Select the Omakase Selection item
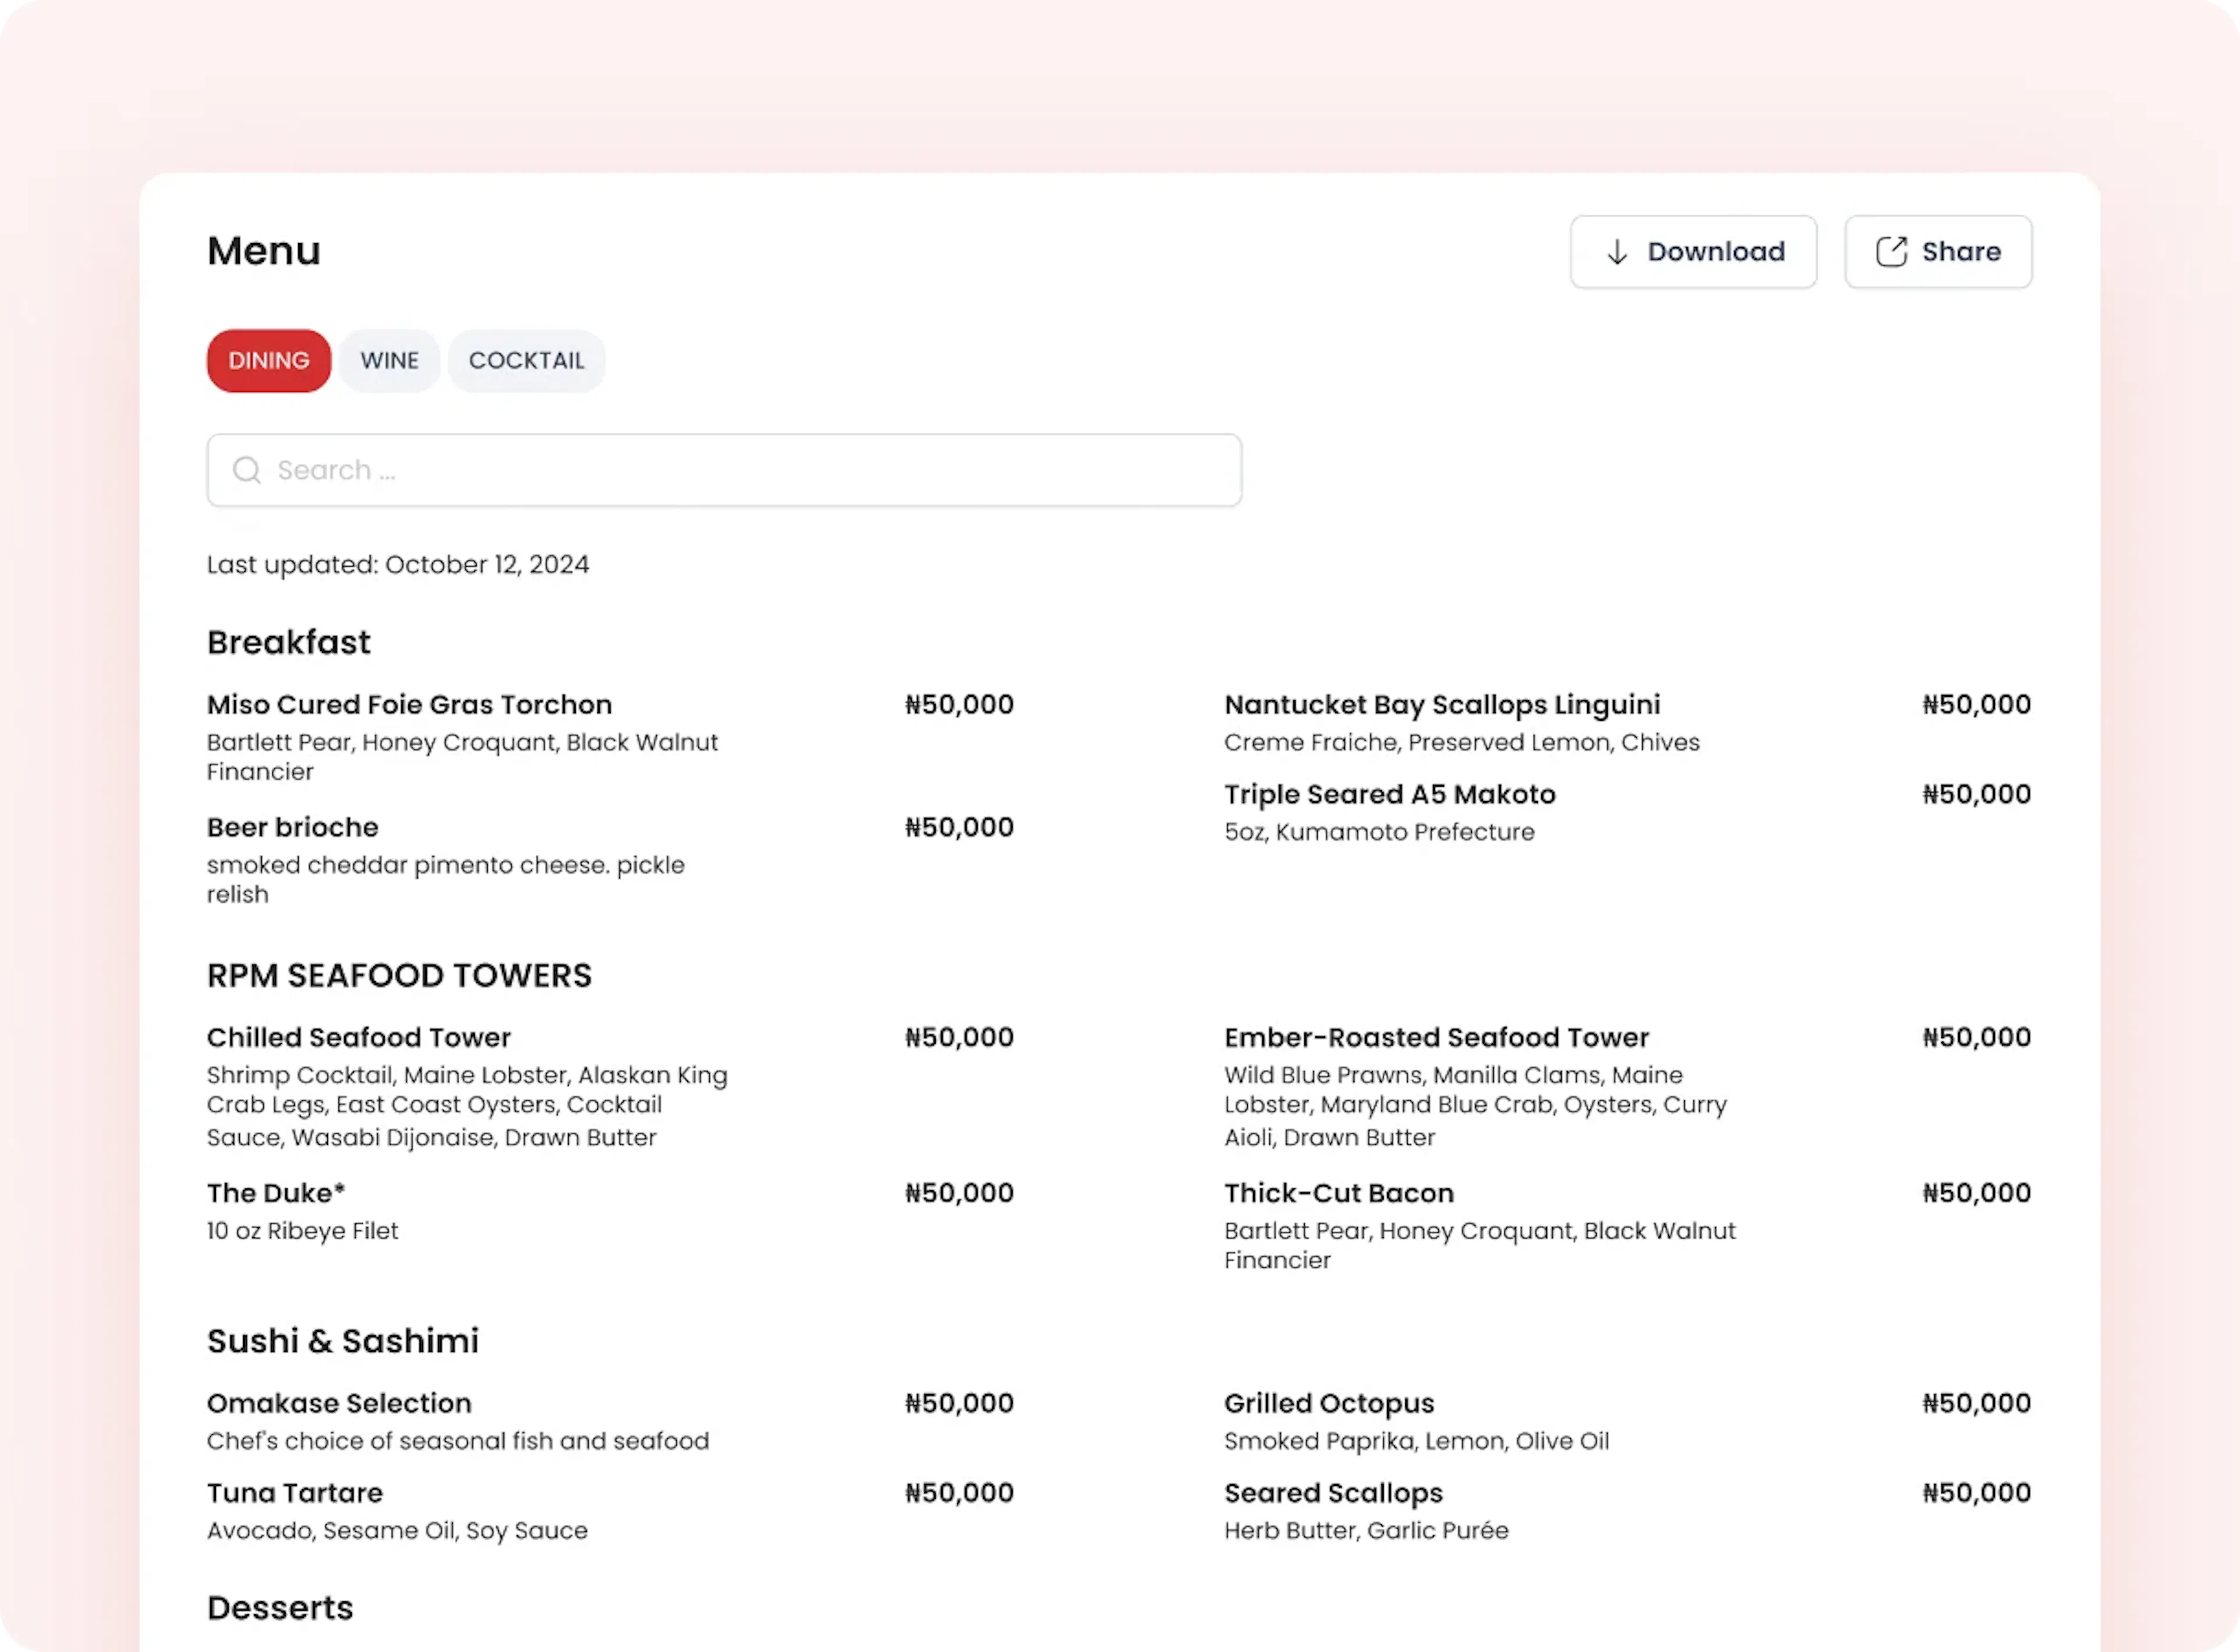Image resolution: width=2240 pixels, height=1652 pixels. point(339,1404)
